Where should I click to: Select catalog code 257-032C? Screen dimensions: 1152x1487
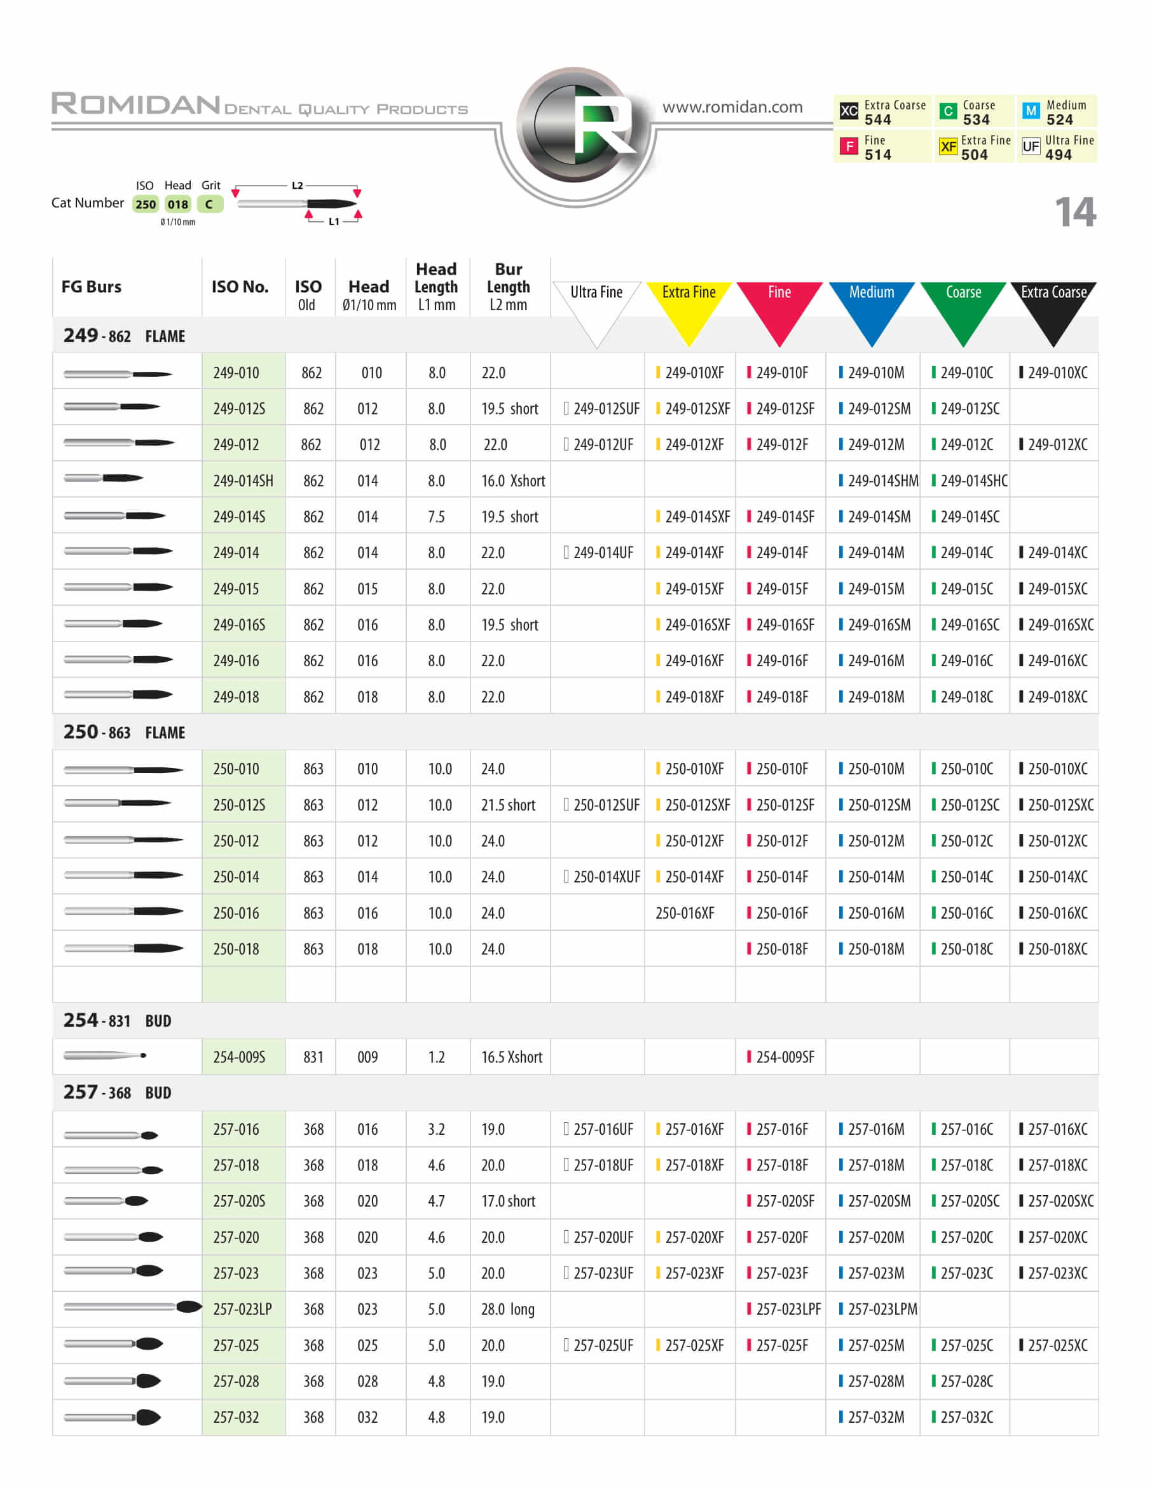[x=962, y=1417]
